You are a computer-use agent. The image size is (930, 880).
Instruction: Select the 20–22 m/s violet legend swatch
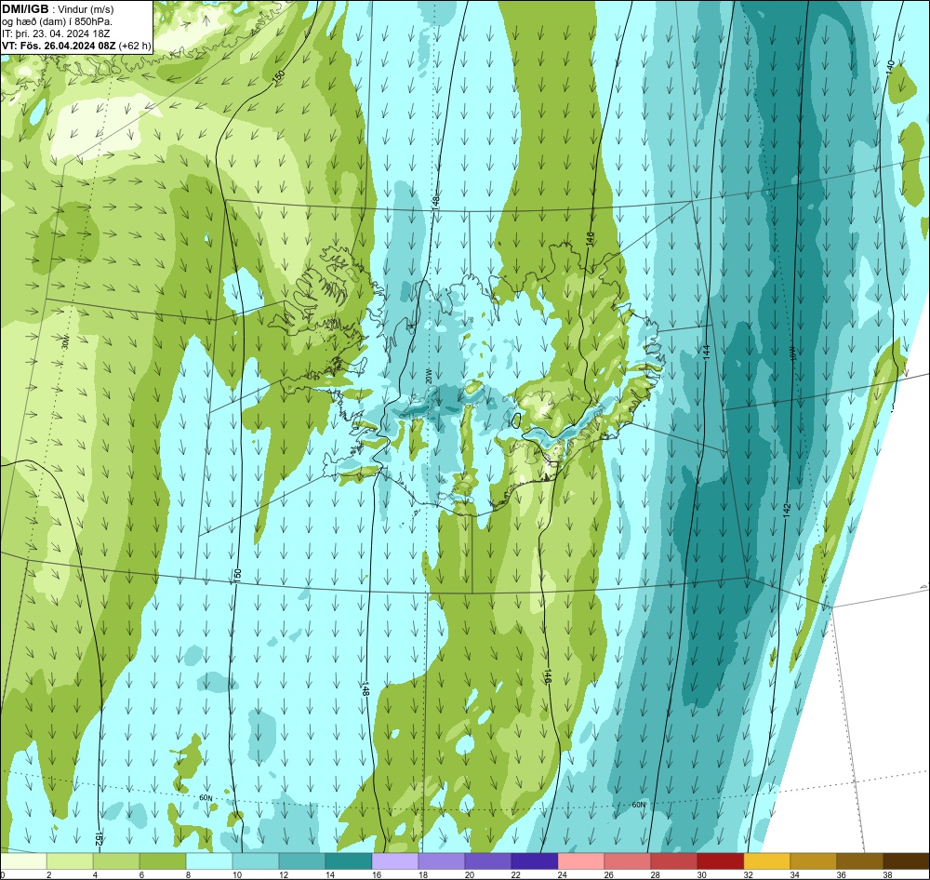coord(488,861)
